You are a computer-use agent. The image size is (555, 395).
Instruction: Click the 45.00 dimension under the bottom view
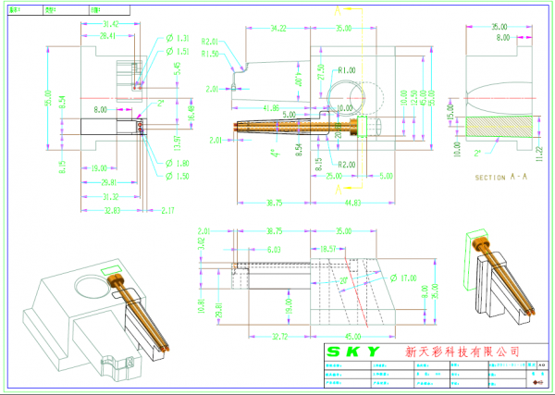[352, 335]
